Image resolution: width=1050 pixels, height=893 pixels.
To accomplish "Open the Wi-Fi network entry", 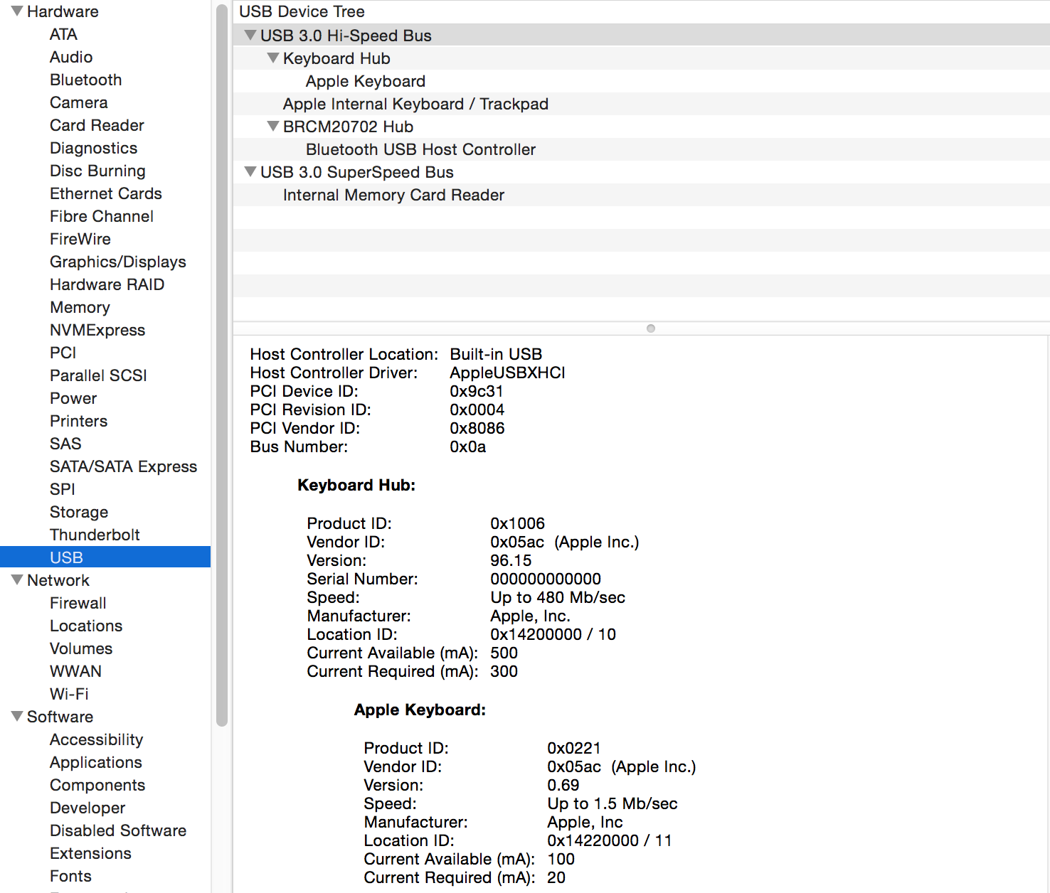I will click(x=69, y=694).
